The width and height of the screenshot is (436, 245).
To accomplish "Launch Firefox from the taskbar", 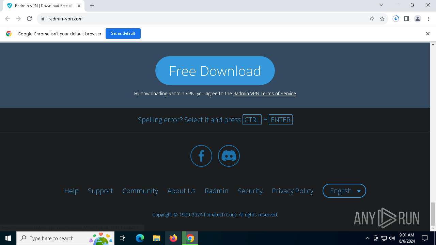I will [173, 238].
